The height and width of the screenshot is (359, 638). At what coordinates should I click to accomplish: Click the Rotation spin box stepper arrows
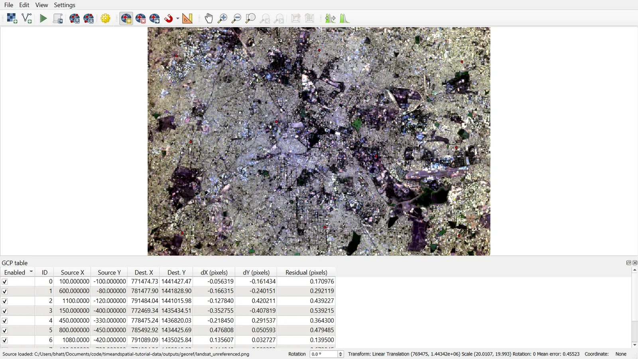(341, 354)
